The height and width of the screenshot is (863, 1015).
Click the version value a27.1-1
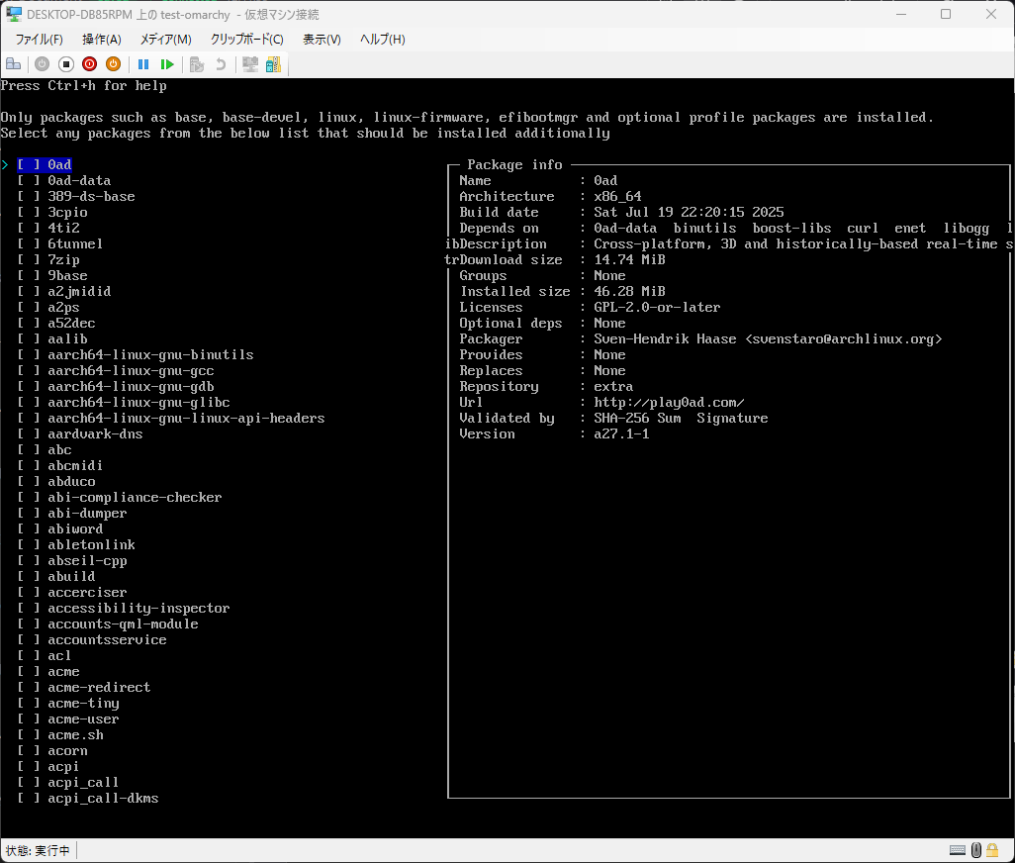point(621,434)
